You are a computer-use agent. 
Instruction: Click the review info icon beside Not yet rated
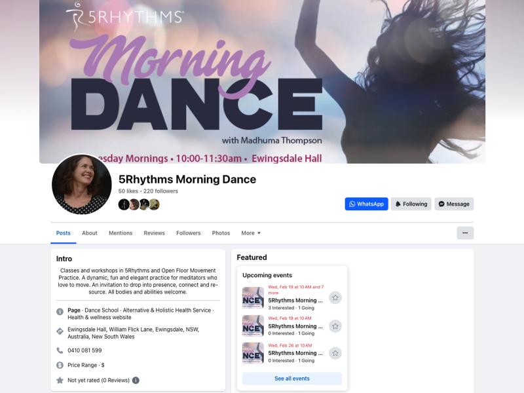point(136,381)
